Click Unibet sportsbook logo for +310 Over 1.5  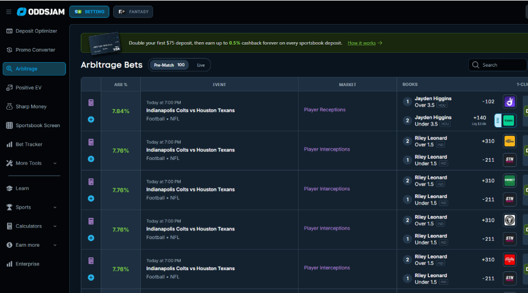tap(509, 180)
